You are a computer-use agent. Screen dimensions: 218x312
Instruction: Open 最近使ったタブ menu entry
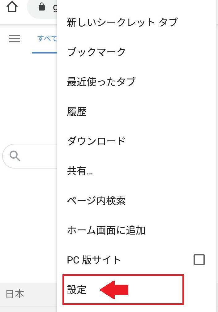101,82
